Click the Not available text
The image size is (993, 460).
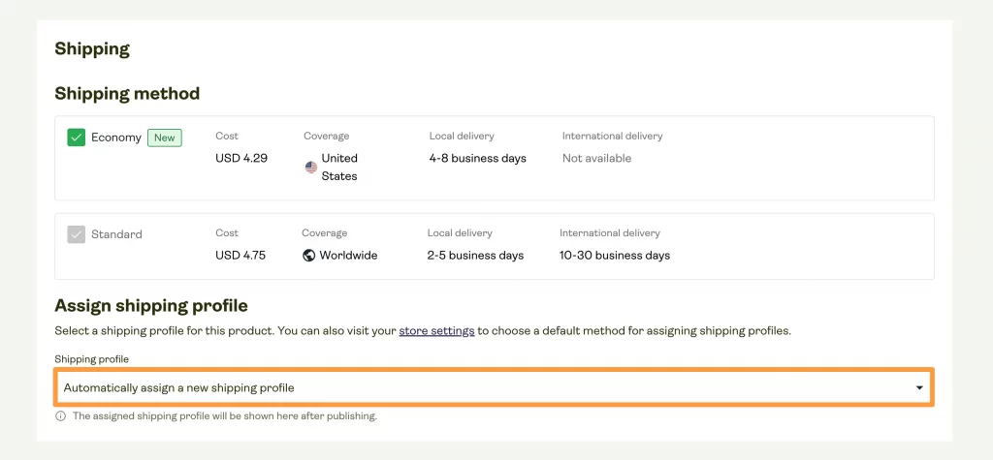point(596,158)
